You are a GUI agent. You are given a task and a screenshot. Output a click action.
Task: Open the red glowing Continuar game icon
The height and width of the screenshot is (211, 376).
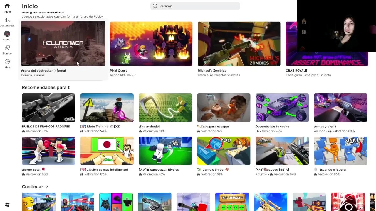click(348, 202)
